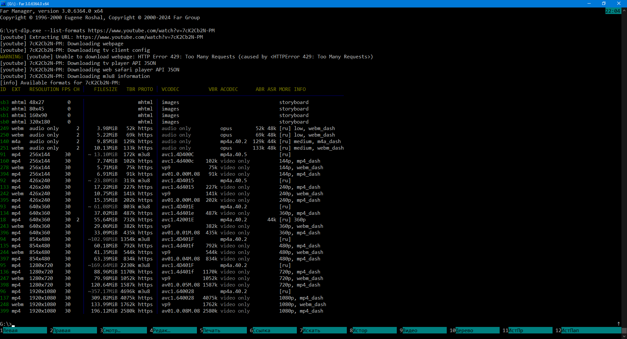
Task: Open 8 Истор command history
Action: point(374,331)
